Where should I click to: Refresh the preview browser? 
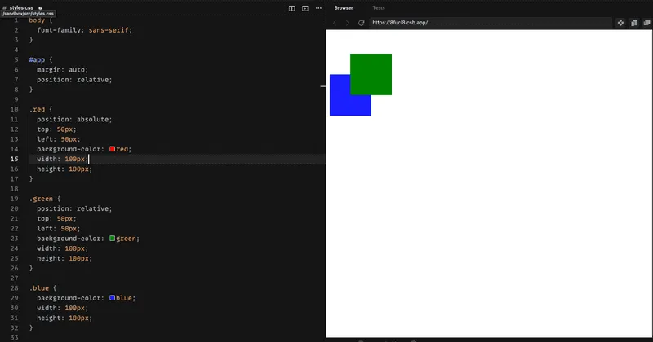pyautogui.click(x=362, y=23)
